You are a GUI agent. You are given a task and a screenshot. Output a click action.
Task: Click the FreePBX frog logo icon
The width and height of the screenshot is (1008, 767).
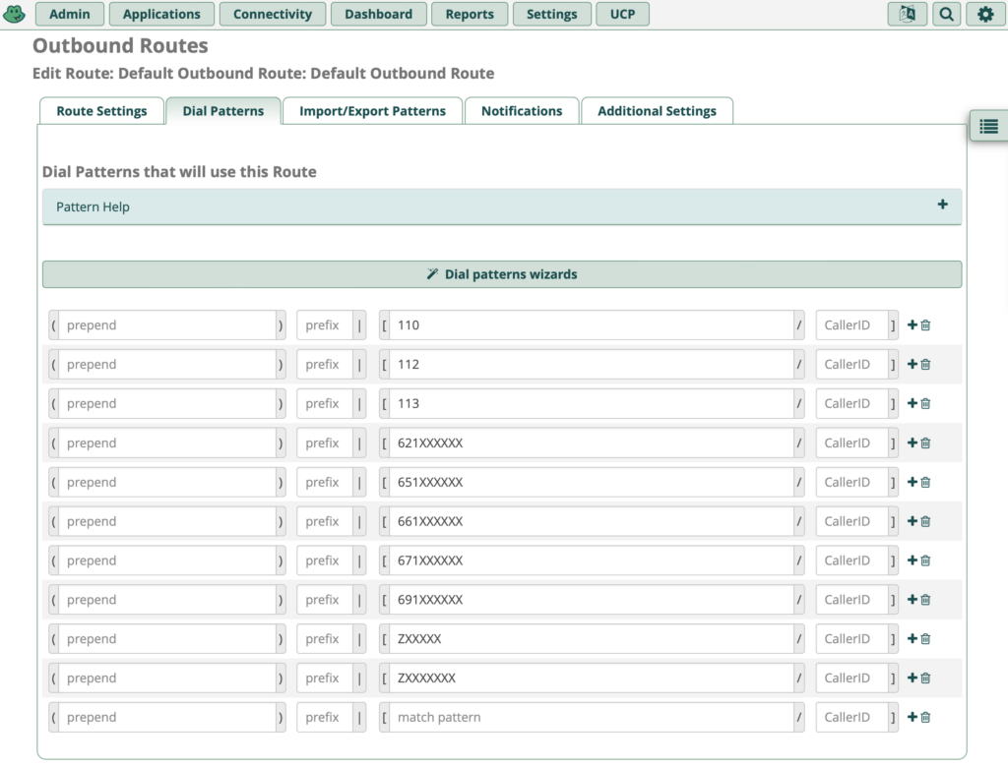click(15, 14)
